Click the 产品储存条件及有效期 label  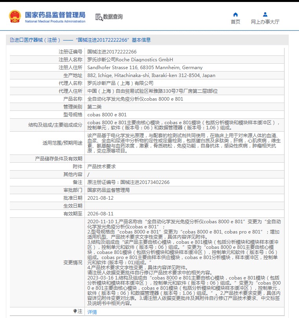coord(59,158)
